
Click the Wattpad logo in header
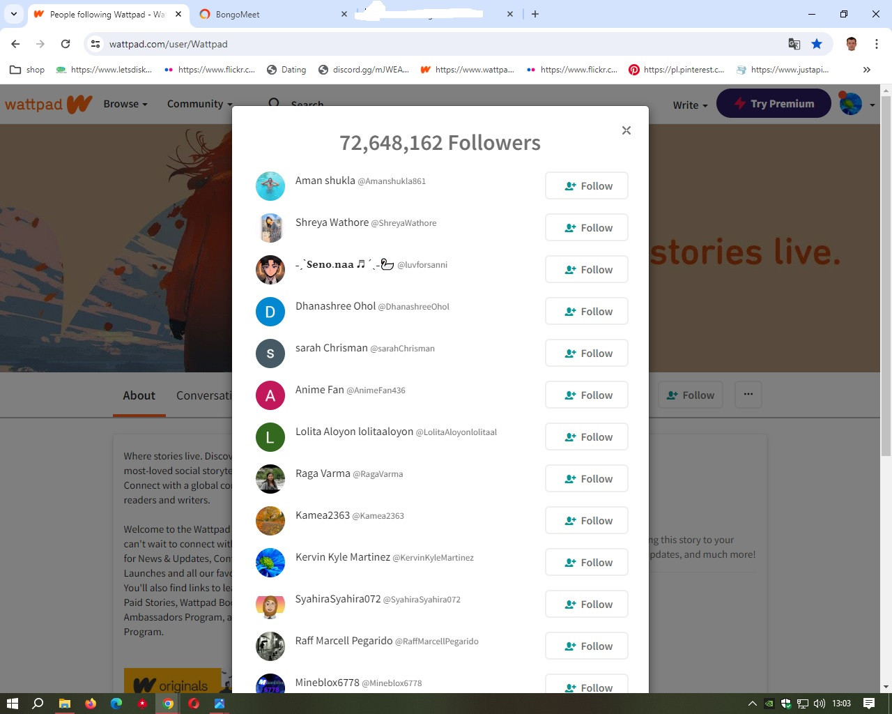coord(49,104)
